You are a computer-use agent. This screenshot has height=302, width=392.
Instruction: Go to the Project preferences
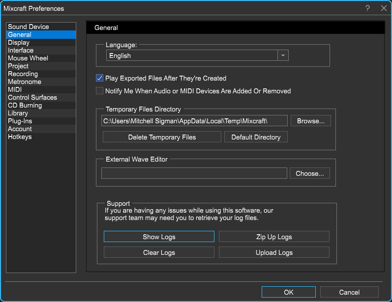click(x=41, y=66)
